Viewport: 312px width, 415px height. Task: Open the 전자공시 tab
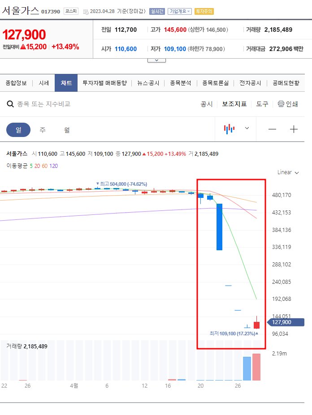[x=250, y=83]
